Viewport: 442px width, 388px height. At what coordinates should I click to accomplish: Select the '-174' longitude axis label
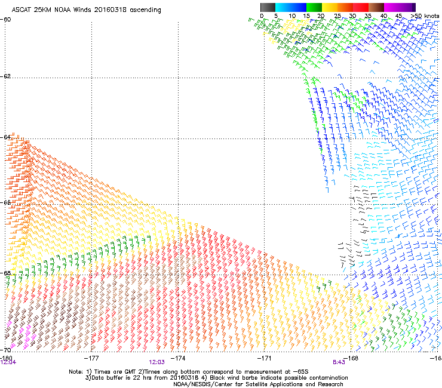pyautogui.click(x=178, y=358)
